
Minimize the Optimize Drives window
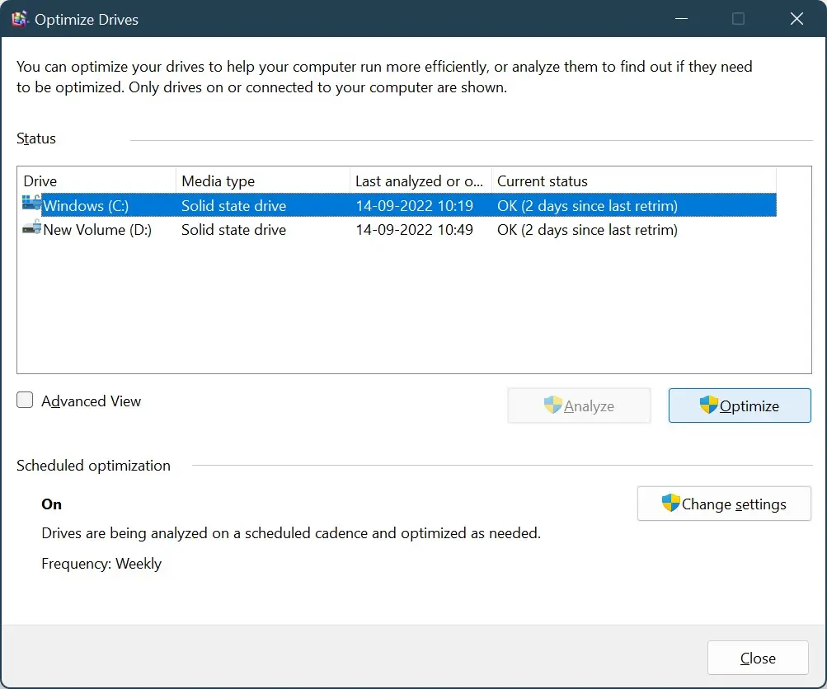coord(681,19)
